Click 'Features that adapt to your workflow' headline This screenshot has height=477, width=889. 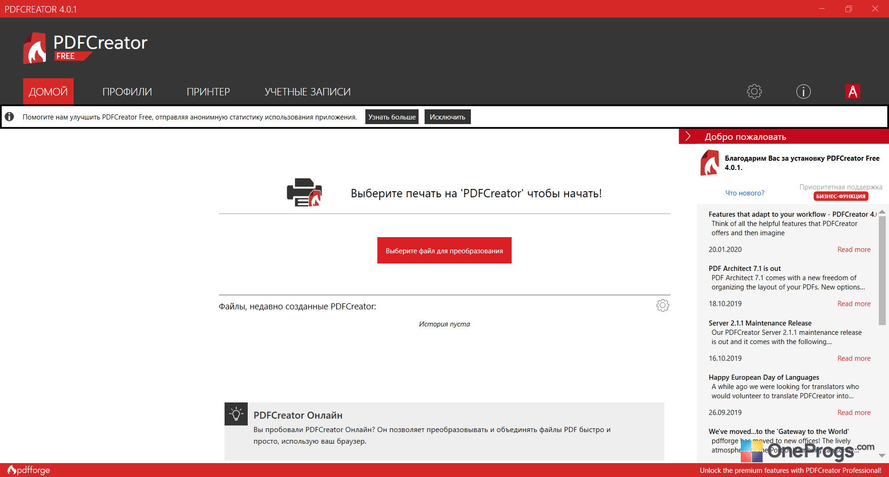(x=792, y=214)
